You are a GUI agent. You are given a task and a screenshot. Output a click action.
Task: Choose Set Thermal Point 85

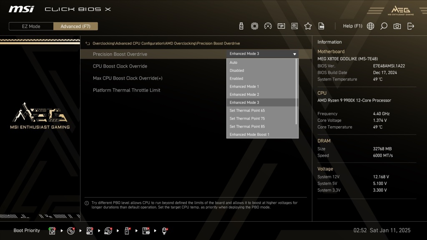[261, 127]
